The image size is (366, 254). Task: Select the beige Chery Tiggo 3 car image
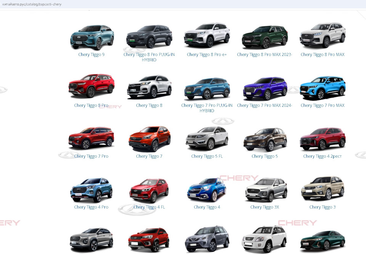tap(323, 189)
